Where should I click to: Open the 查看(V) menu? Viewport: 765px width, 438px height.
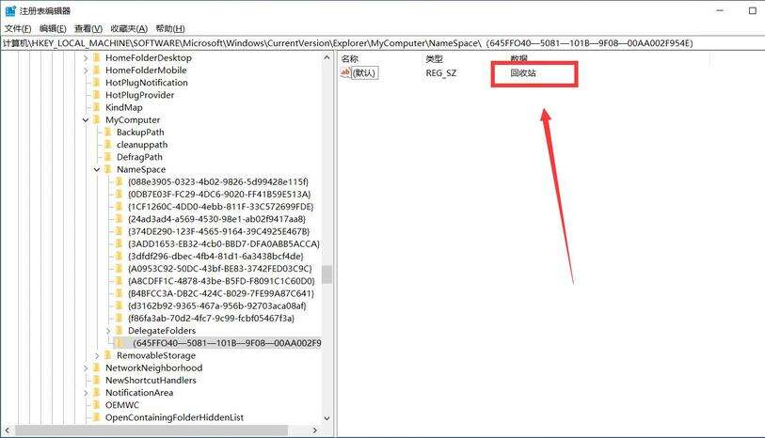point(88,29)
